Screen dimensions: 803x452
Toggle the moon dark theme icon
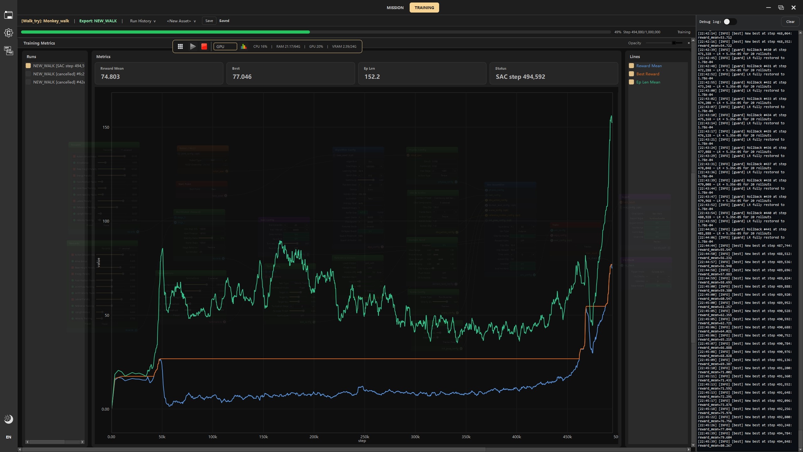click(x=8, y=419)
